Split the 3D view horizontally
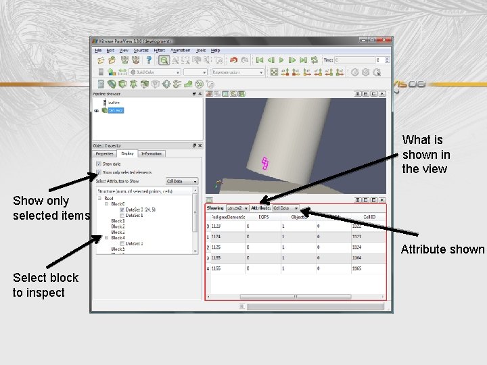The height and width of the screenshot is (365, 487). coord(358,94)
